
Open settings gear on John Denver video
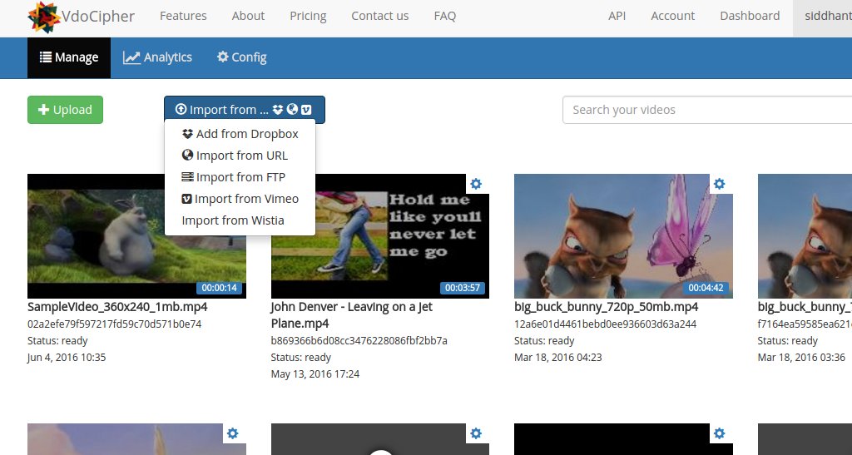[476, 184]
